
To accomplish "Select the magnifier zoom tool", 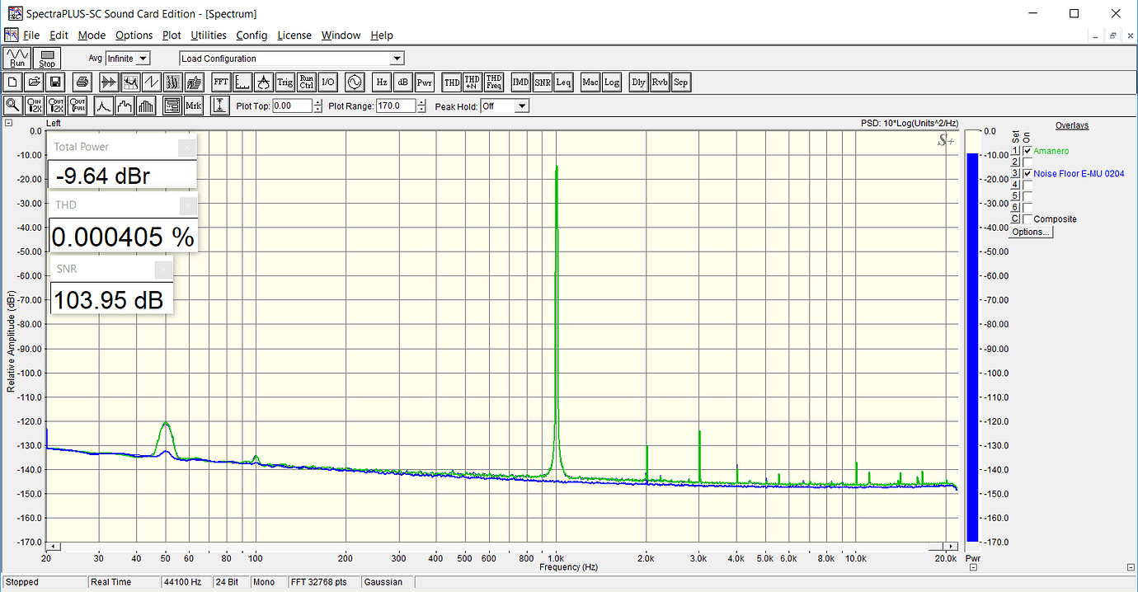I will (x=13, y=106).
